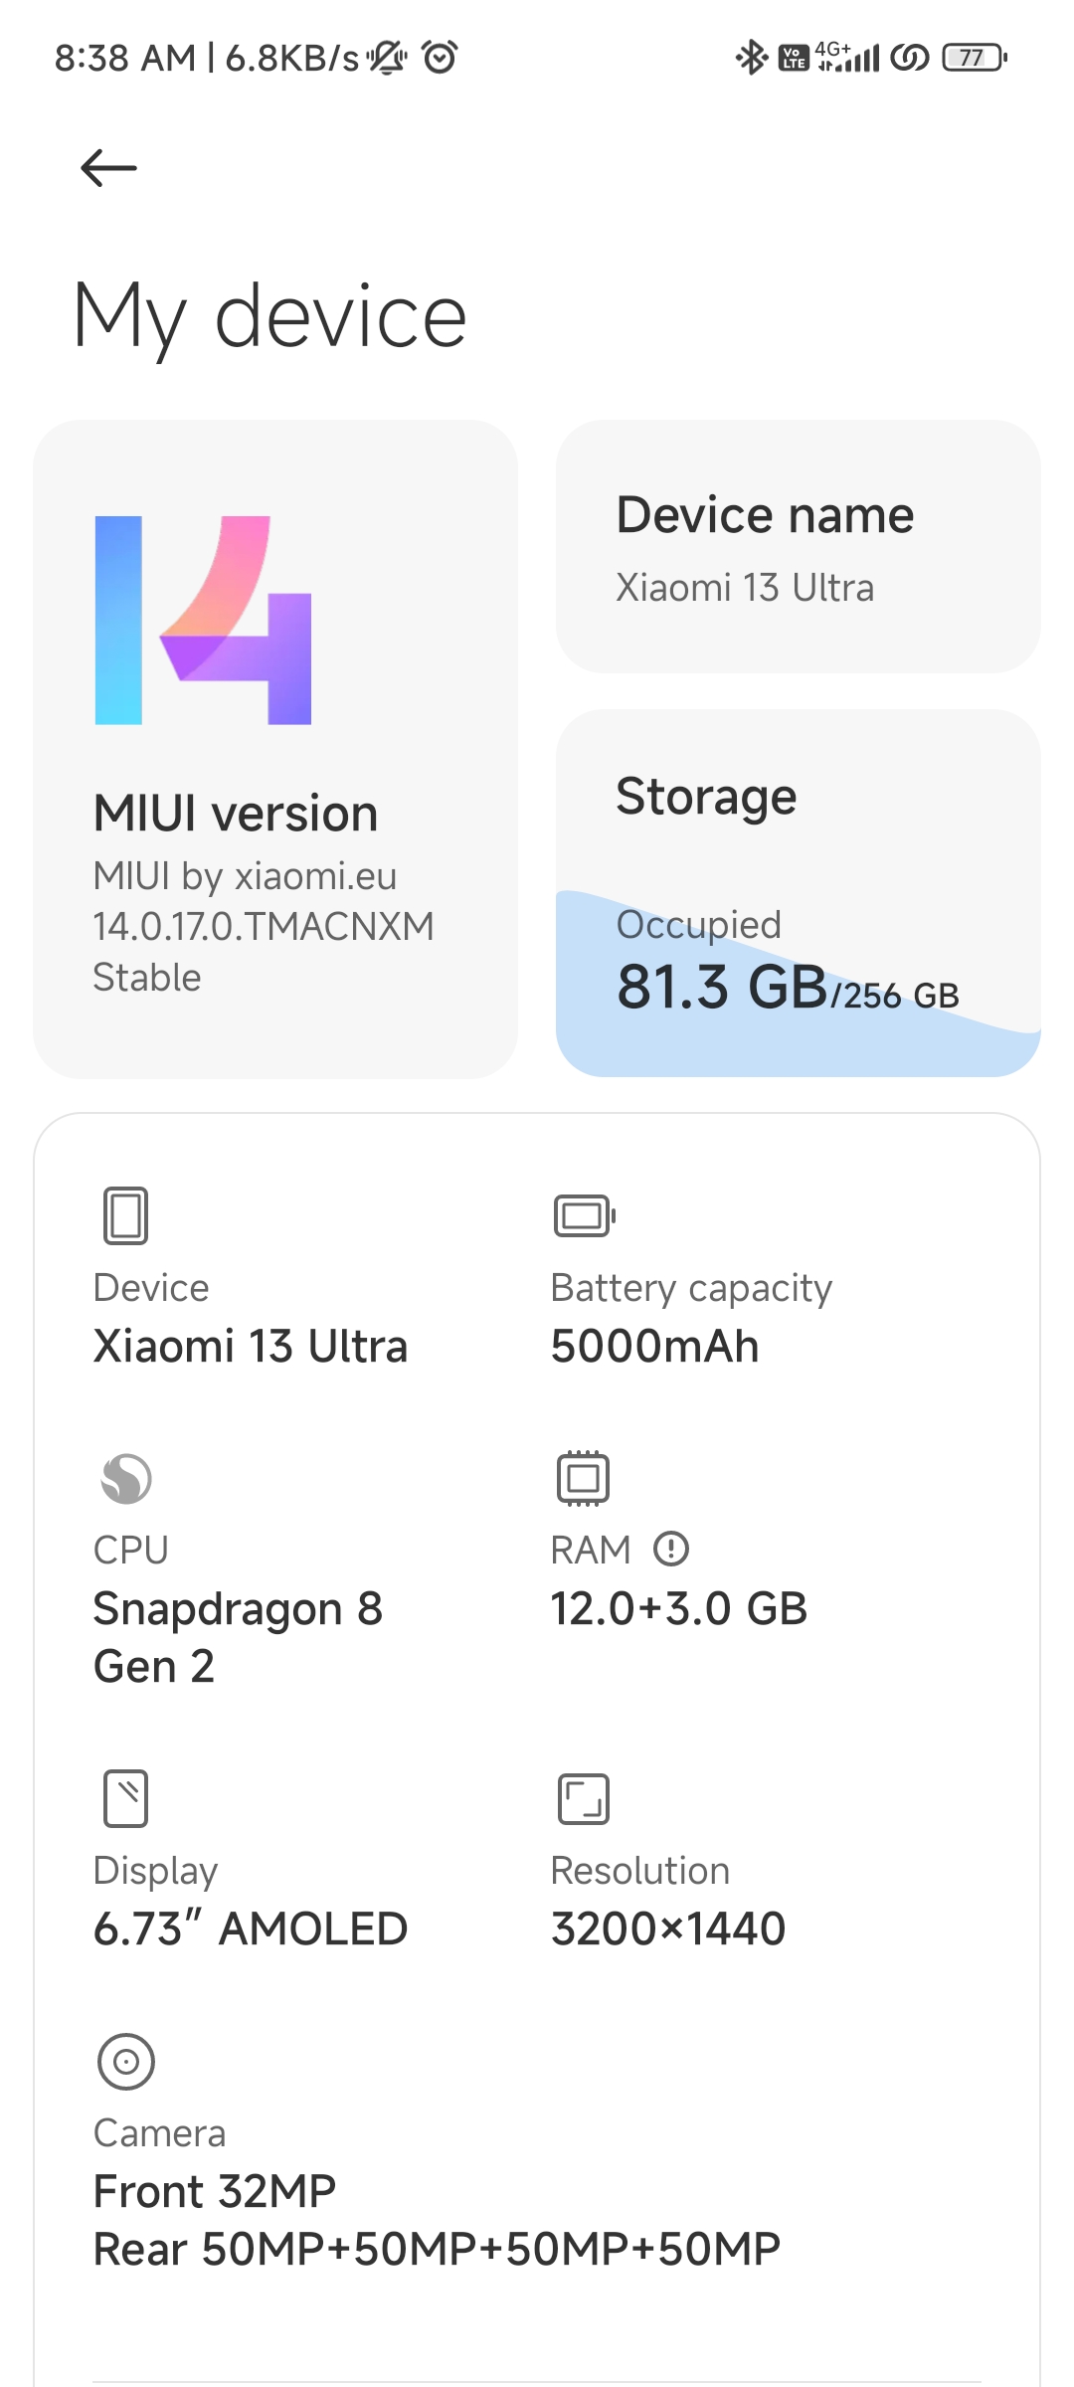Tap the Display screen icon
Screen dimensions: 1074x2387
[x=125, y=1798]
